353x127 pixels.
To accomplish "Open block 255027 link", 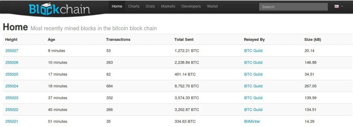I will 12,51.
